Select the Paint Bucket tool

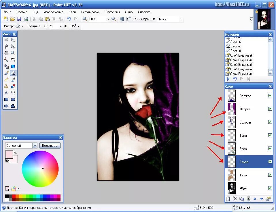[6, 66]
